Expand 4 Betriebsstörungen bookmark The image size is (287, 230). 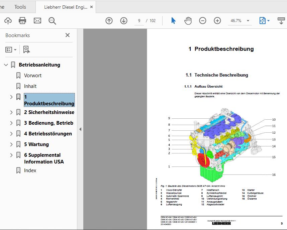tap(11, 134)
